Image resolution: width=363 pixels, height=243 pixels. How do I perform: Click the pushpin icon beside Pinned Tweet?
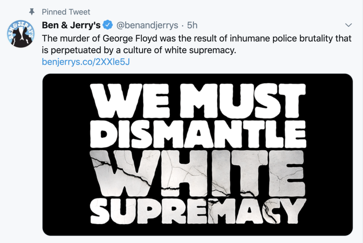click(32, 12)
